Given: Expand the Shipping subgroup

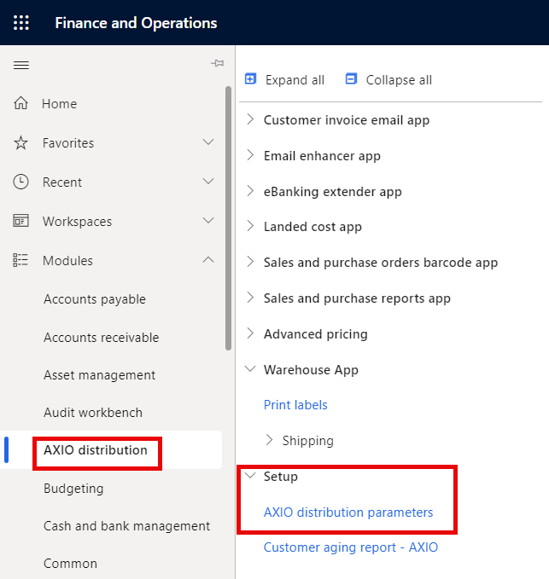Looking at the screenshot, I should [270, 441].
